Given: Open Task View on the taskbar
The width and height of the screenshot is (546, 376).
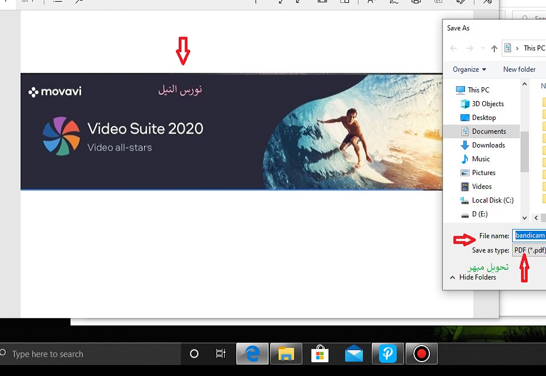Looking at the screenshot, I should [x=221, y=354].
